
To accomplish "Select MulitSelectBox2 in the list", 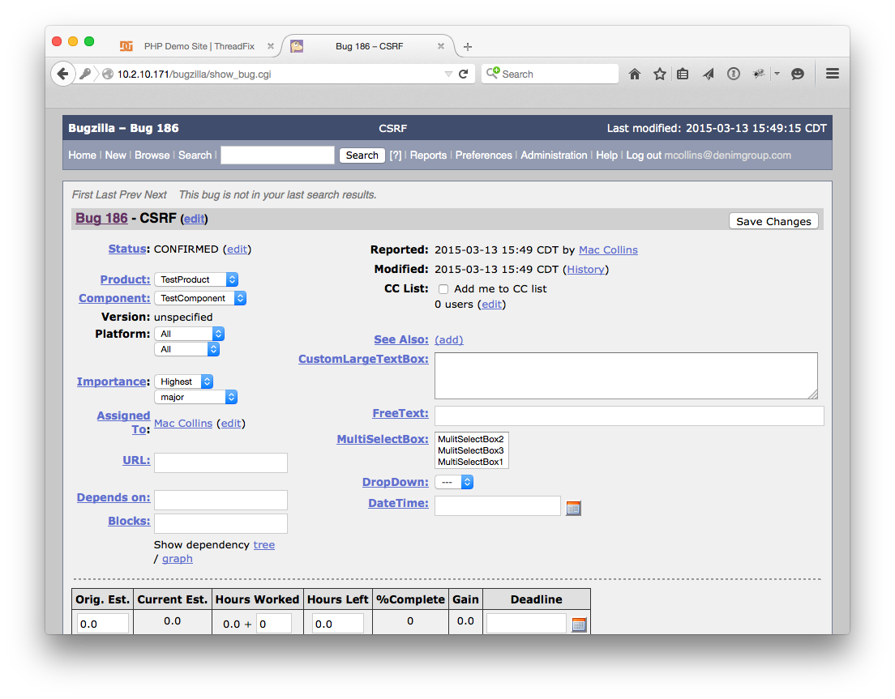I will pos(471,439).
